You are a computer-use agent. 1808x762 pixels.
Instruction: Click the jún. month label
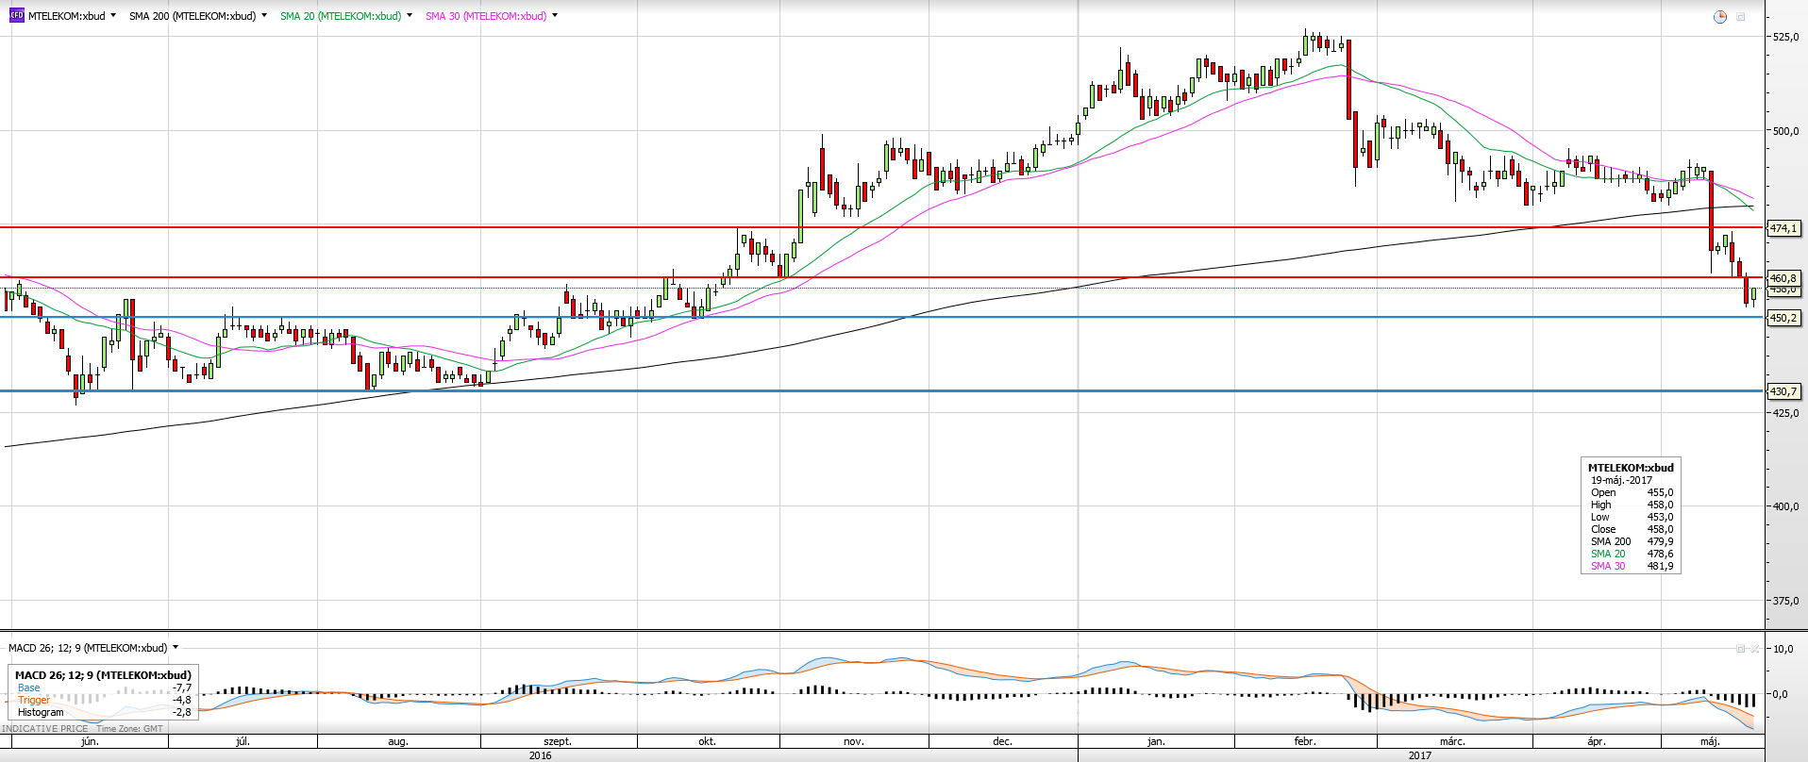[90, 741]
